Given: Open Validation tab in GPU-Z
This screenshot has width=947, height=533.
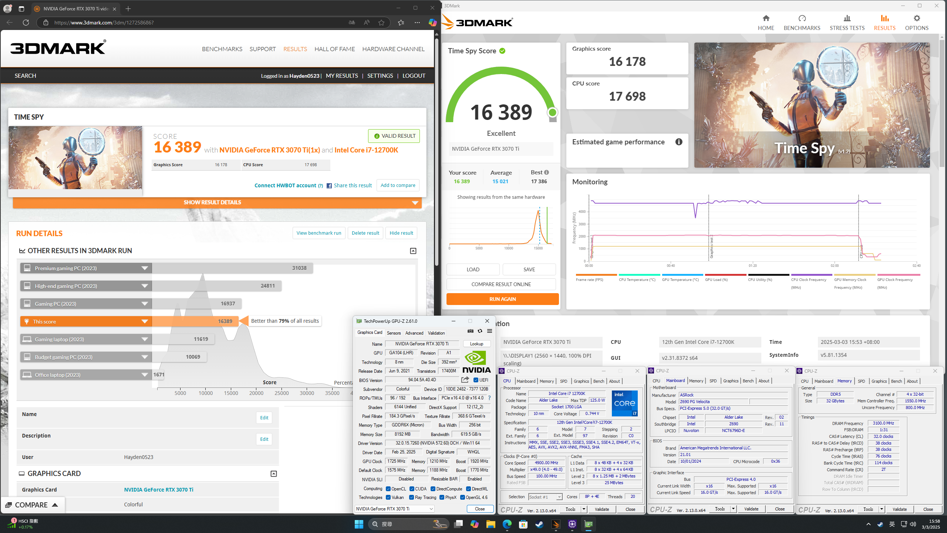Looking at the screenshot, I should (437, 333).
